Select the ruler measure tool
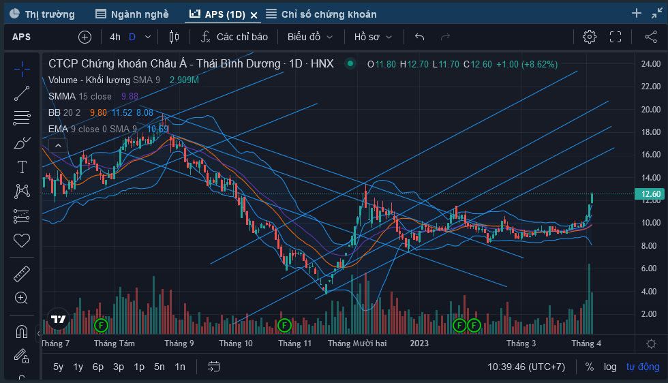The width and height of the screenshot is (668, 383). point(22,274)
